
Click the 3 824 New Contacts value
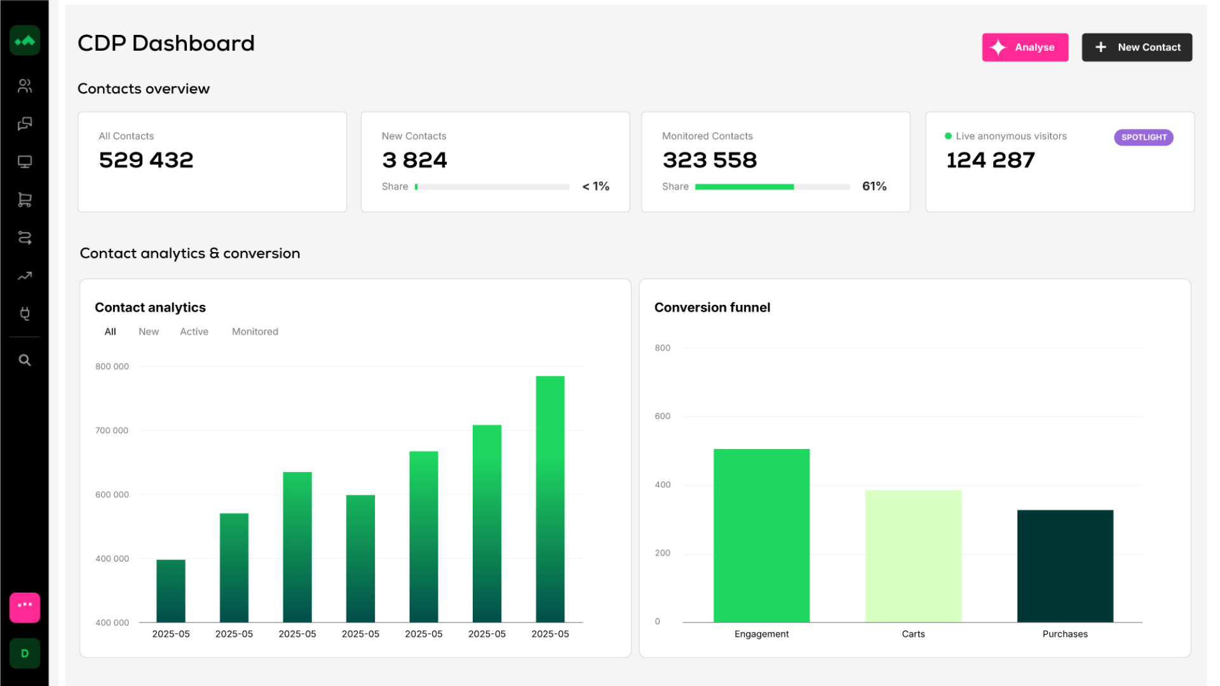point(414,160)
